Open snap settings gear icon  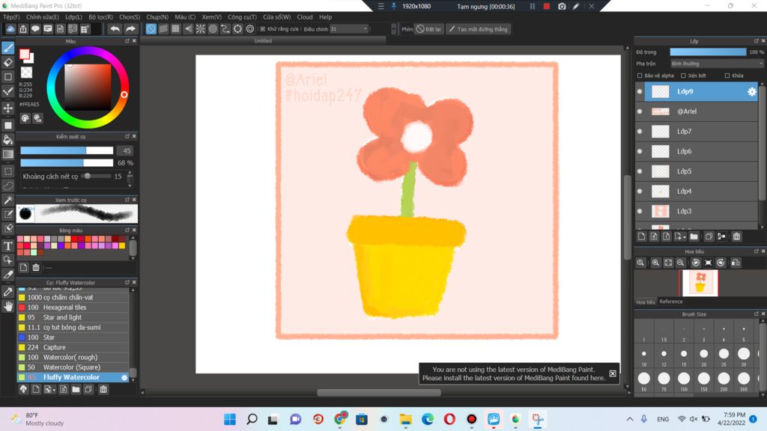point(250,29)
